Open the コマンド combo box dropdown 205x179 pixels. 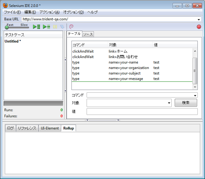(x=195, y=95)
